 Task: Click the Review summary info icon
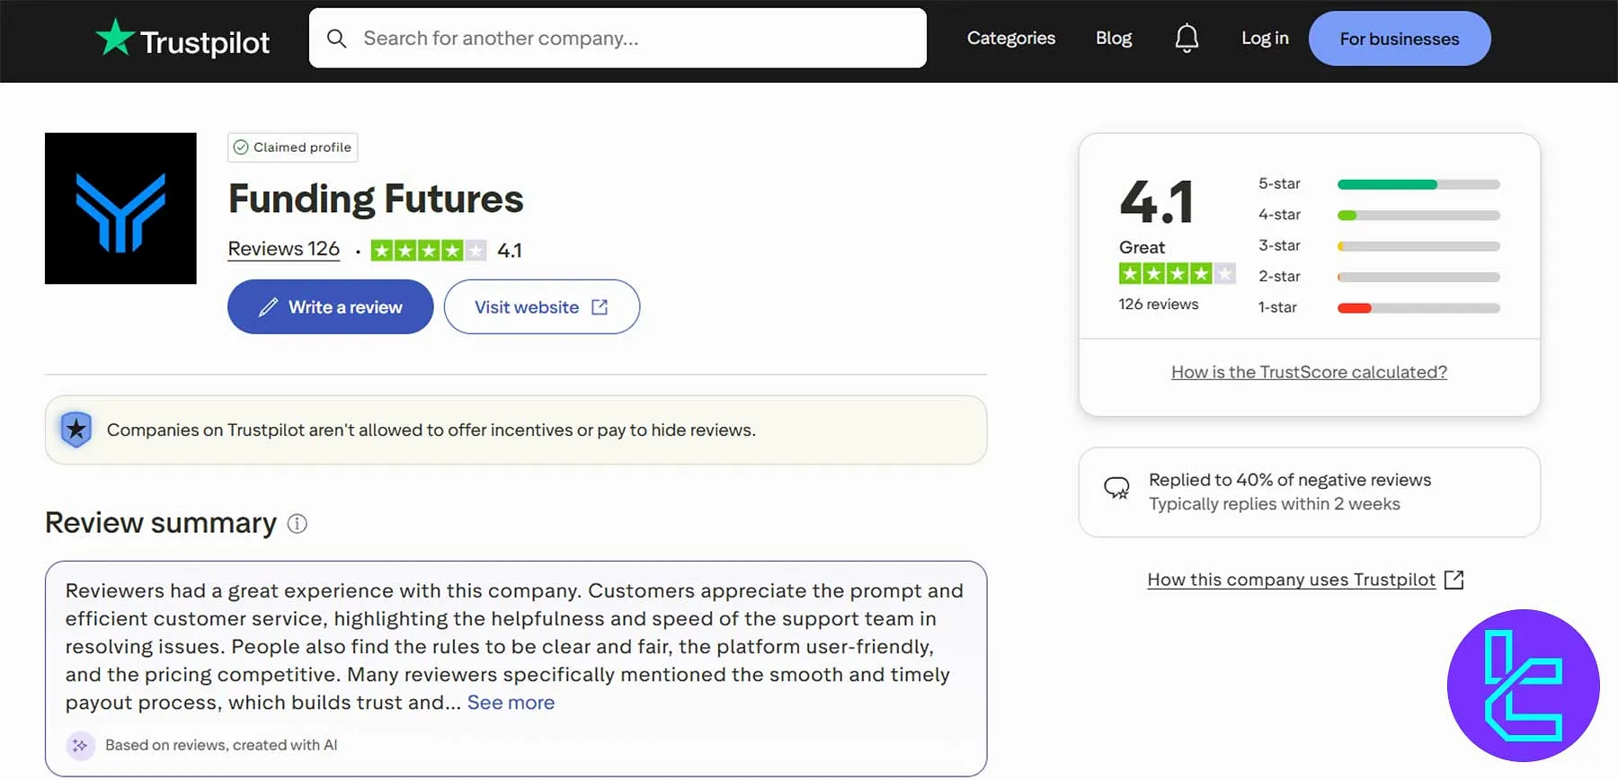click(297, 524)
